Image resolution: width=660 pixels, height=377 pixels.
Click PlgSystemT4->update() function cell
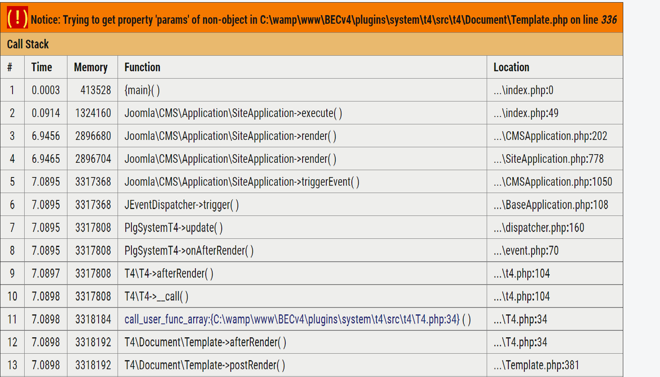point(173,228)
